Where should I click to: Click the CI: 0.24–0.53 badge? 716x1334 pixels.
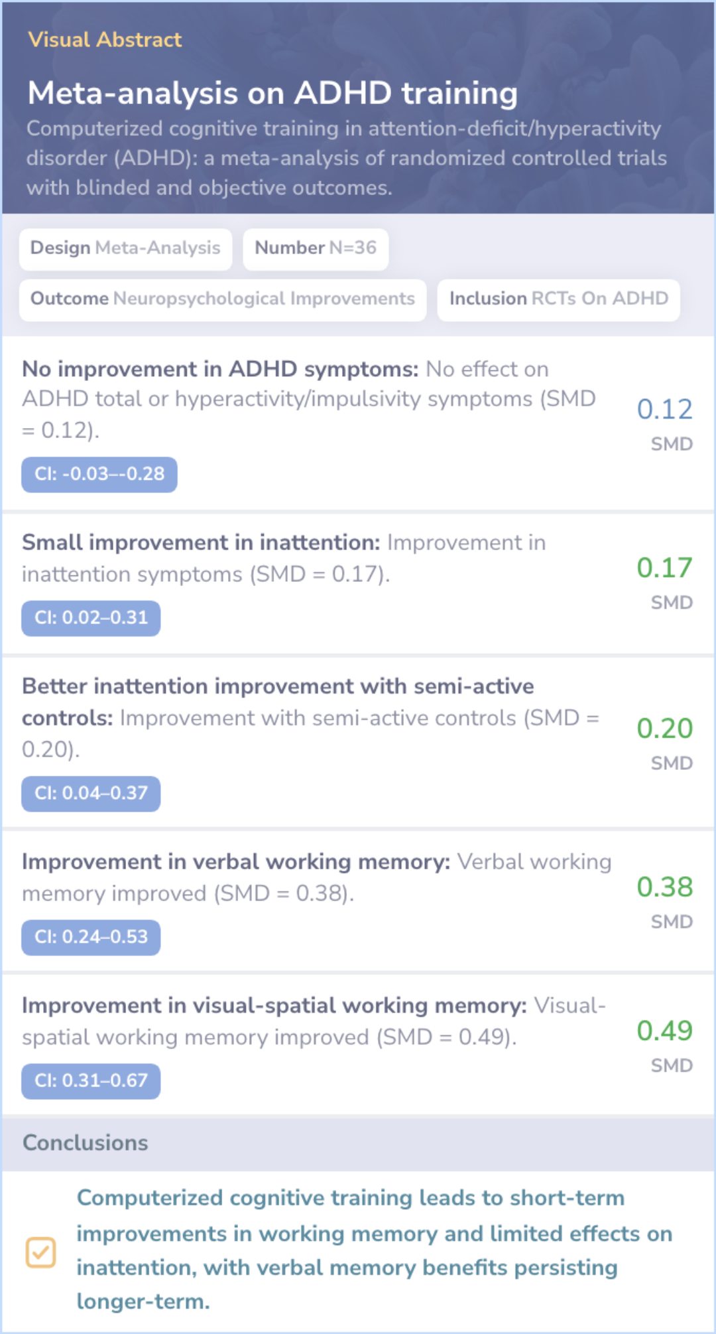(91, 938)
